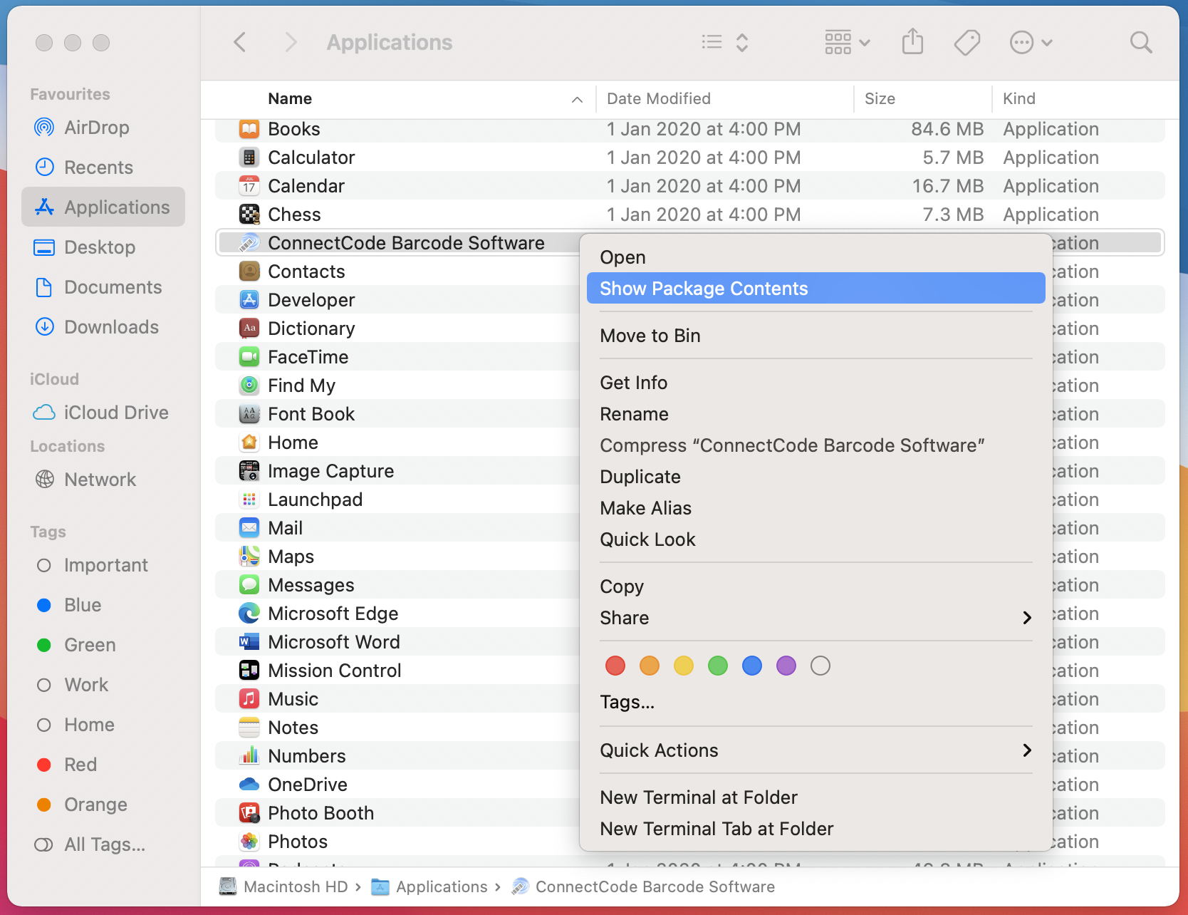The image size is (1188, 915).
Task: Apply the orange tag color
Action: coord(650,666)
